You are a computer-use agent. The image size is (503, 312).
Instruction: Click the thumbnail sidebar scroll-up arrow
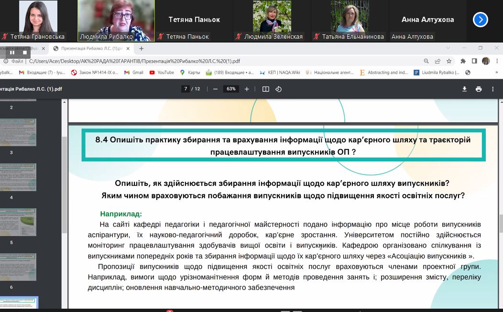click(x=64, y=102)
